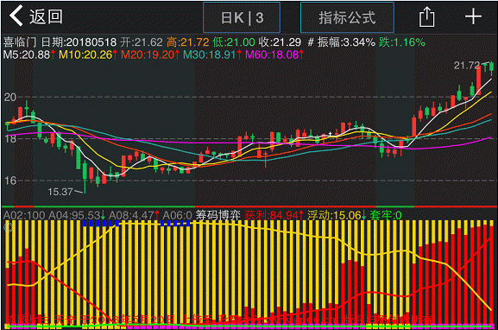Select the 筹码博弈 indicator title
Viewport: 498px width, 330px height.
coord(217,215)
